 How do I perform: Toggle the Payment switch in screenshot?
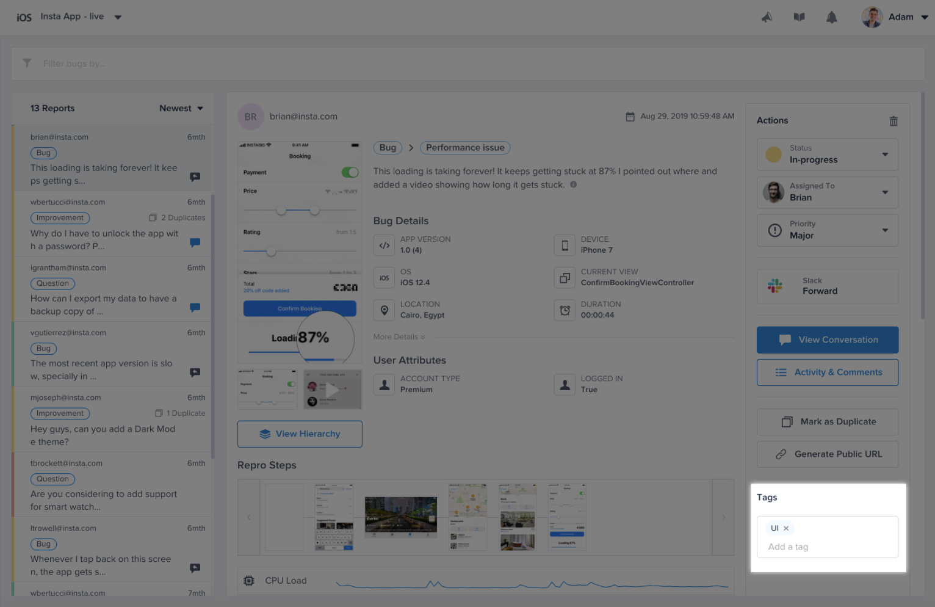point(350,173)
